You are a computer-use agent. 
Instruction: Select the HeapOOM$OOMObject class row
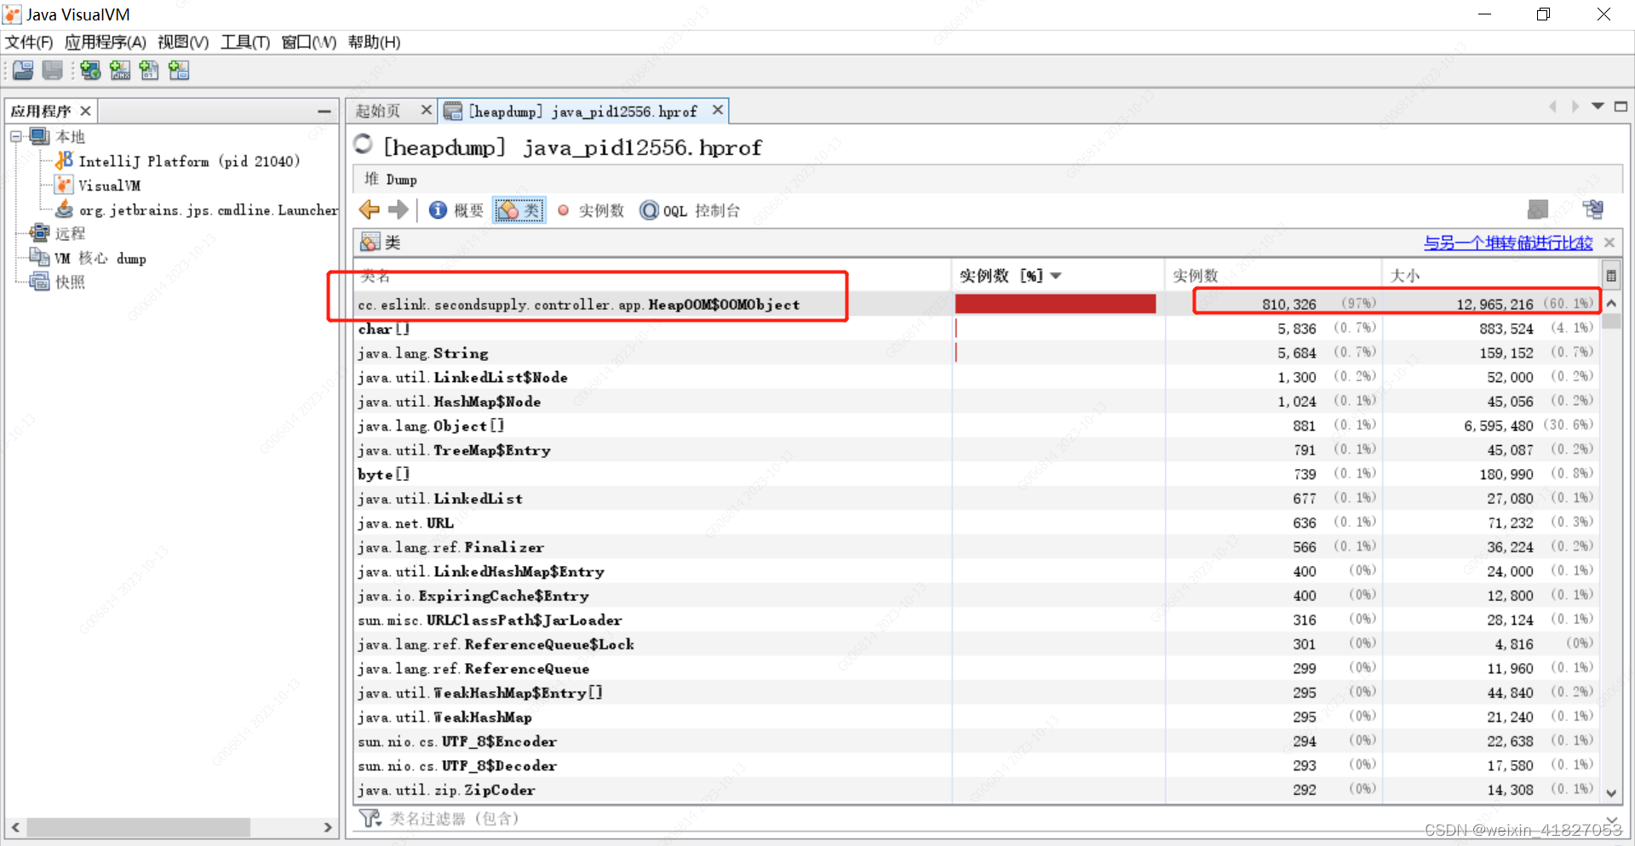(x=978, y=304)
